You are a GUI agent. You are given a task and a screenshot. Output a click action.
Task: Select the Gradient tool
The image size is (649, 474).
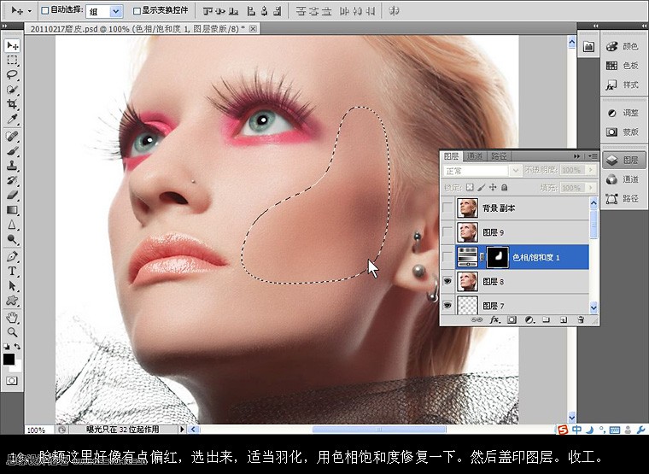pyautogui.click(x=12, y=210)
